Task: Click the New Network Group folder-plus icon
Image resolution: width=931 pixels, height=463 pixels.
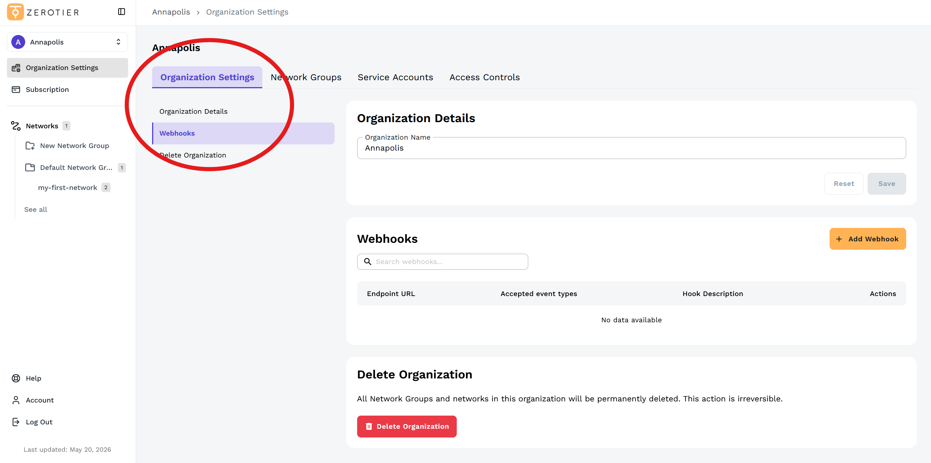Action: click(30, 146)
